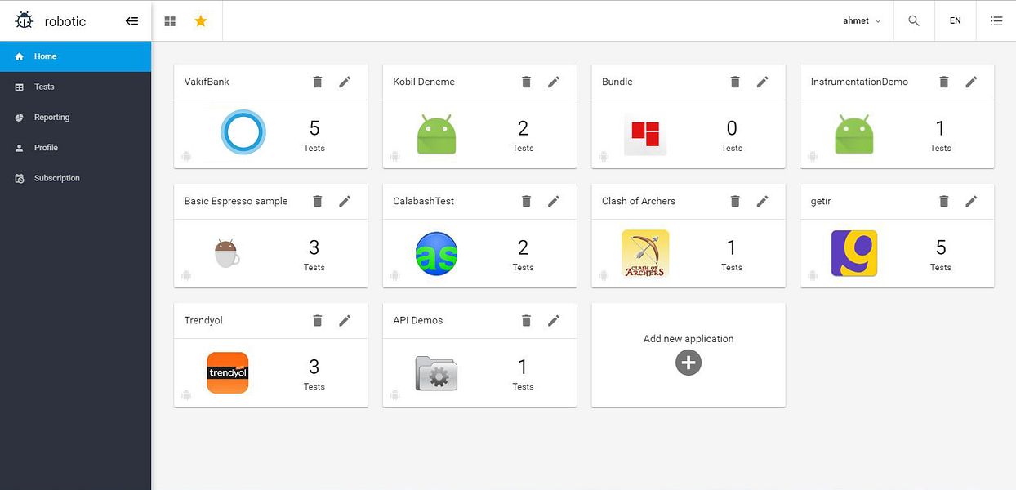
Task: Delete the InstrumentationDemo application
Action: coord(944,82)
